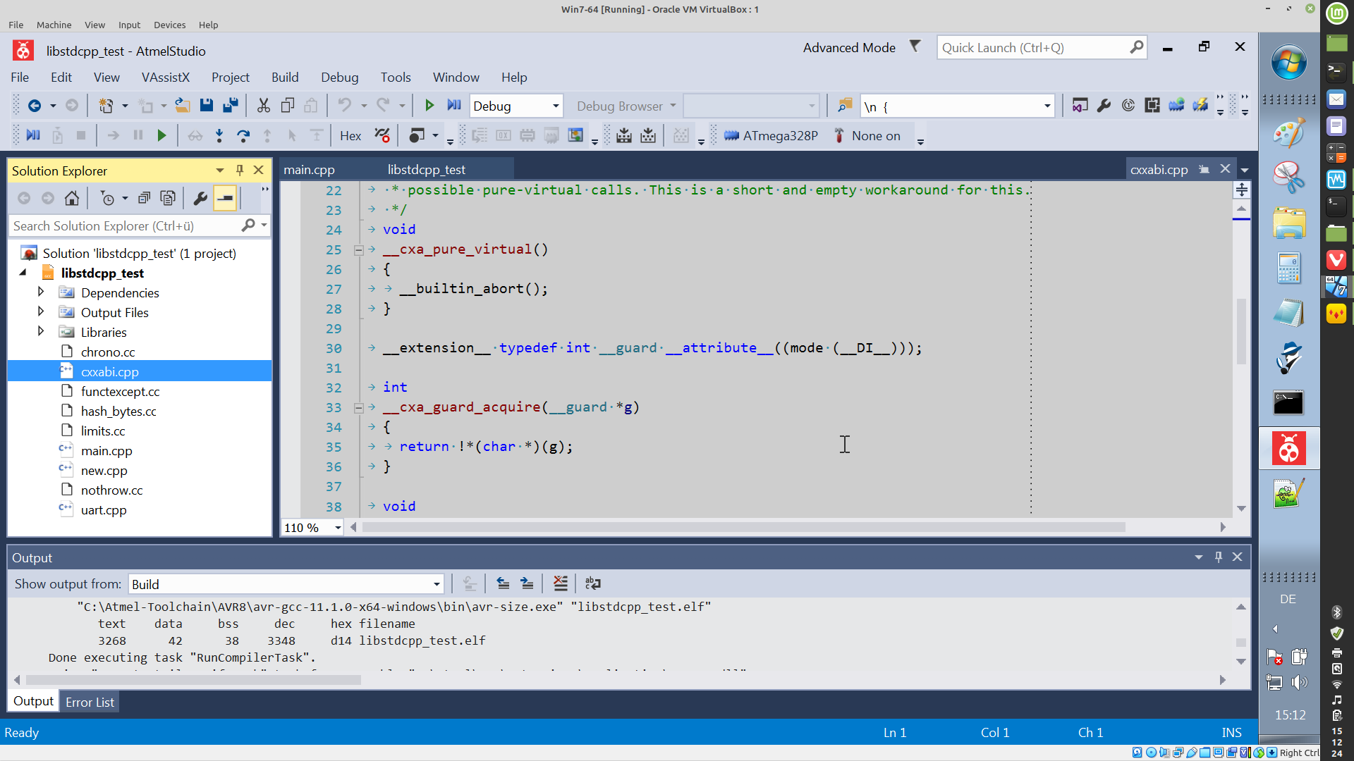The image size is (1354, 761).
Task: Open the Build menu
Action: (x=285, y=77)
